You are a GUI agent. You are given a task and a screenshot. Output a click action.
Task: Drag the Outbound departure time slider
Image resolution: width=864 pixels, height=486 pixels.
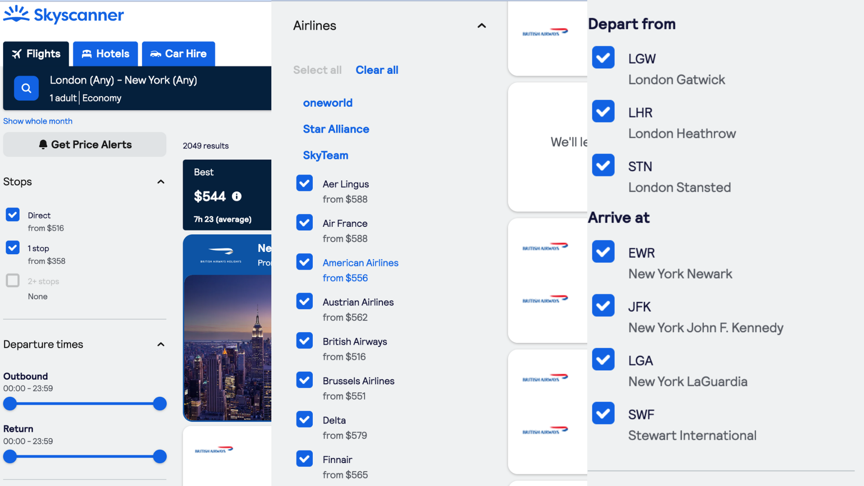pos(10,404)
